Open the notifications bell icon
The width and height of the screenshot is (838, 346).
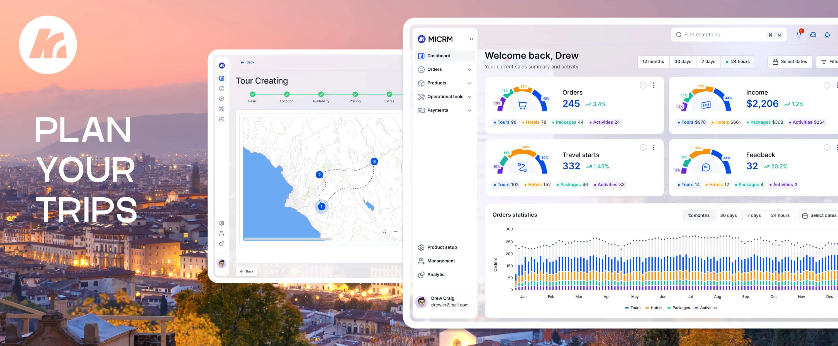point(799,35)
